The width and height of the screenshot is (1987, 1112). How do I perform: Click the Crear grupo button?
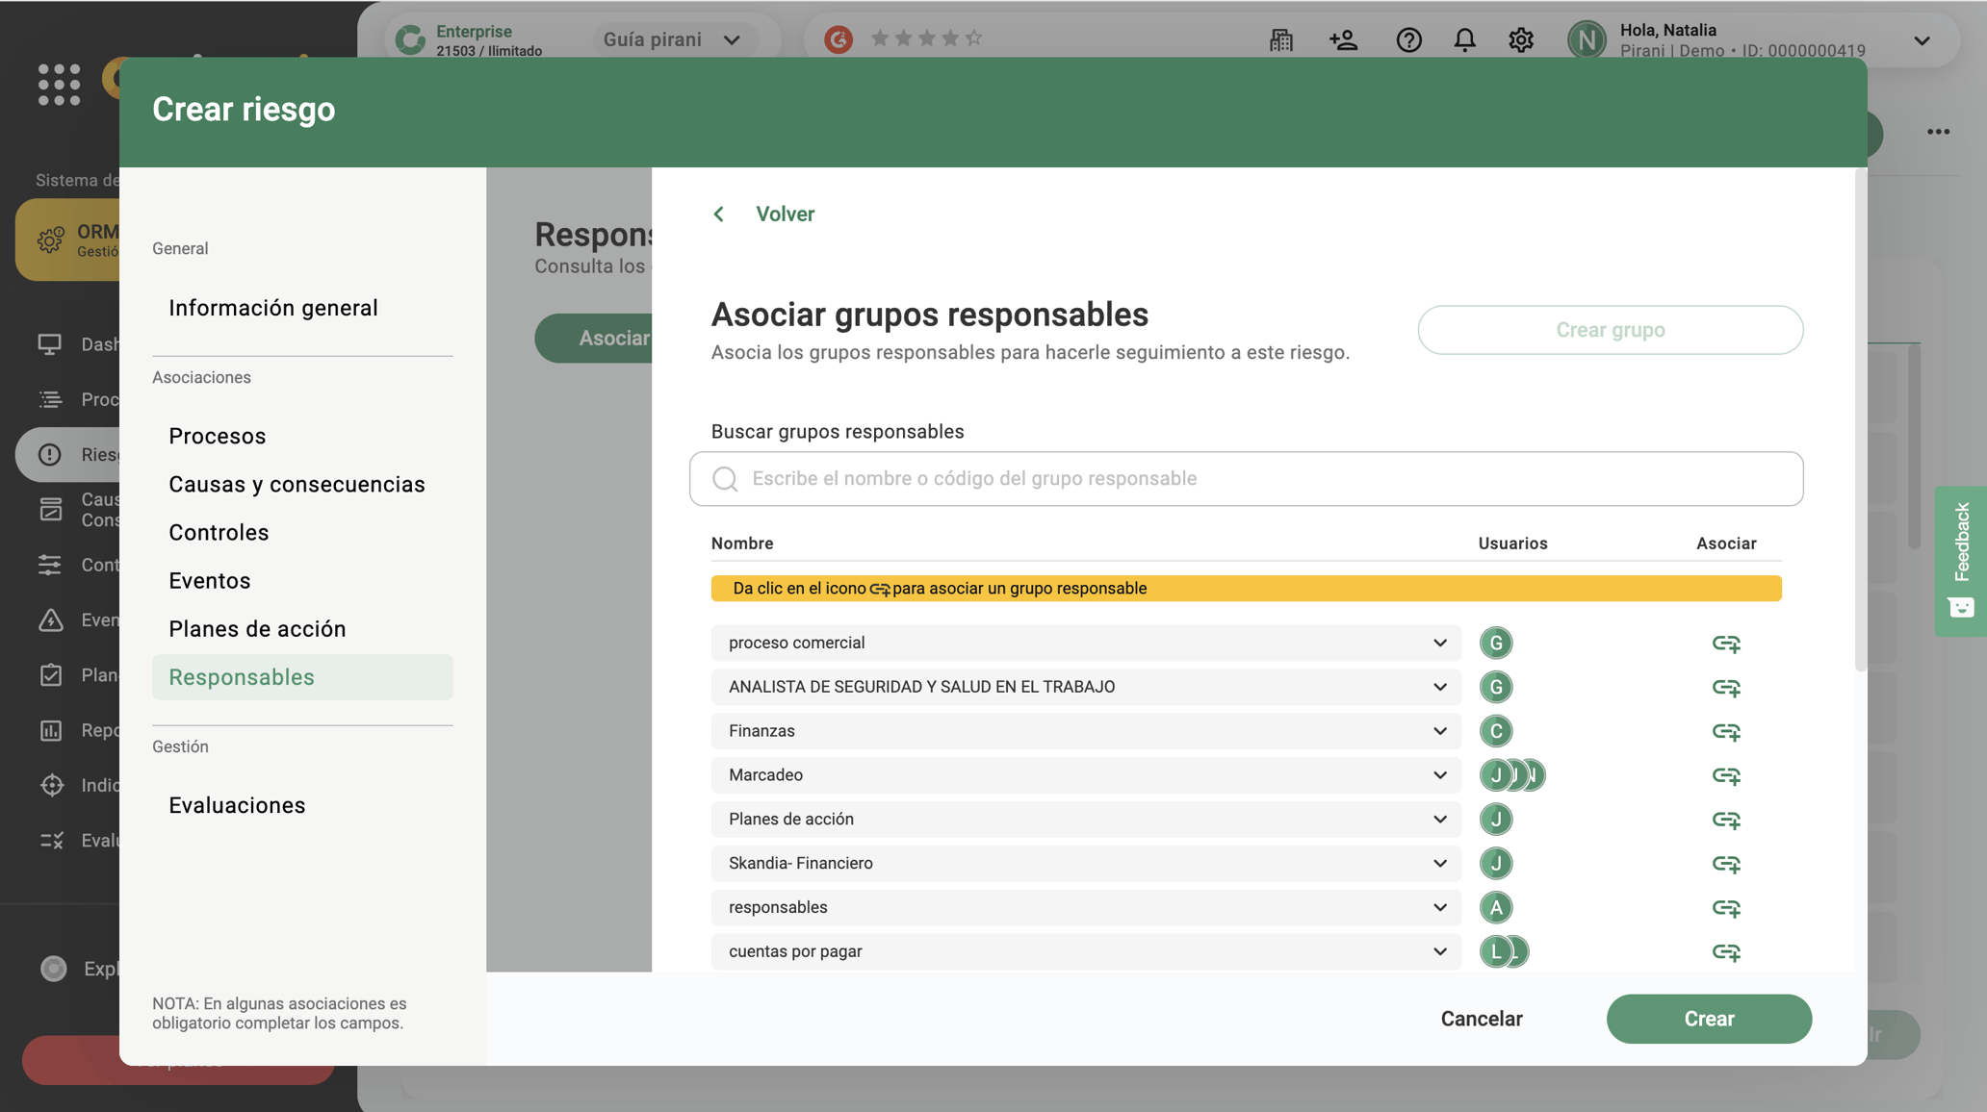[1610, 330]
